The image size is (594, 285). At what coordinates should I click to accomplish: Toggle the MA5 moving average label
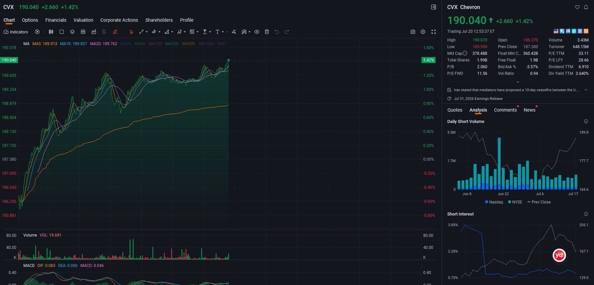45,44
